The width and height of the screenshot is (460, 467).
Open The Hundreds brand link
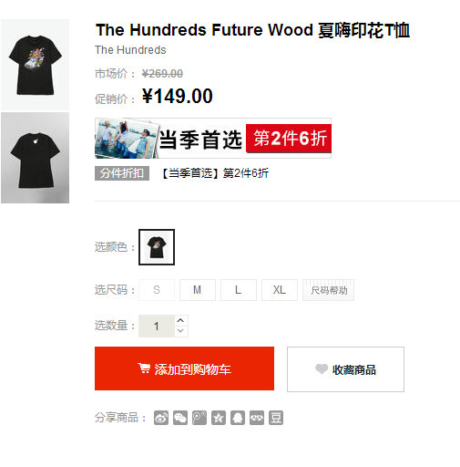tap(130, 50)
